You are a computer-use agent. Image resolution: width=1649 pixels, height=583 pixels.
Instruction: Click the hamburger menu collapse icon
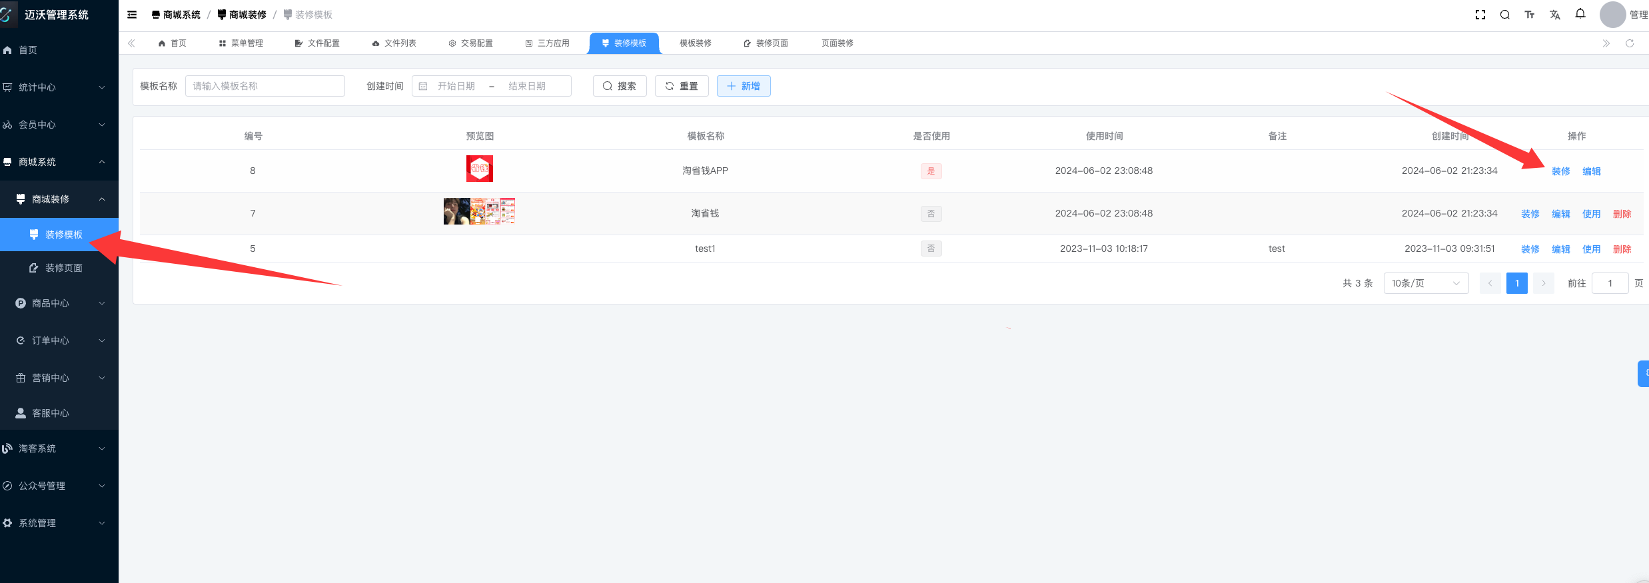[x=132, y=15]
